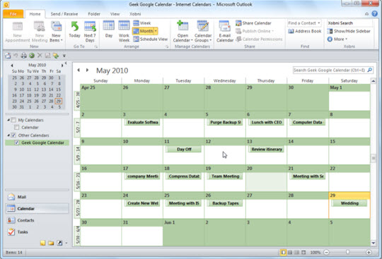Open Schedule View

point(150,39)
